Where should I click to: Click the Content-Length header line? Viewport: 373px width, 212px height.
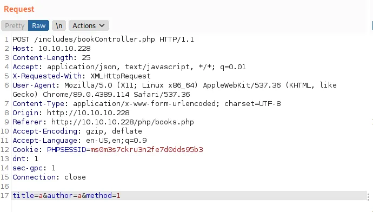coord(51,58)
